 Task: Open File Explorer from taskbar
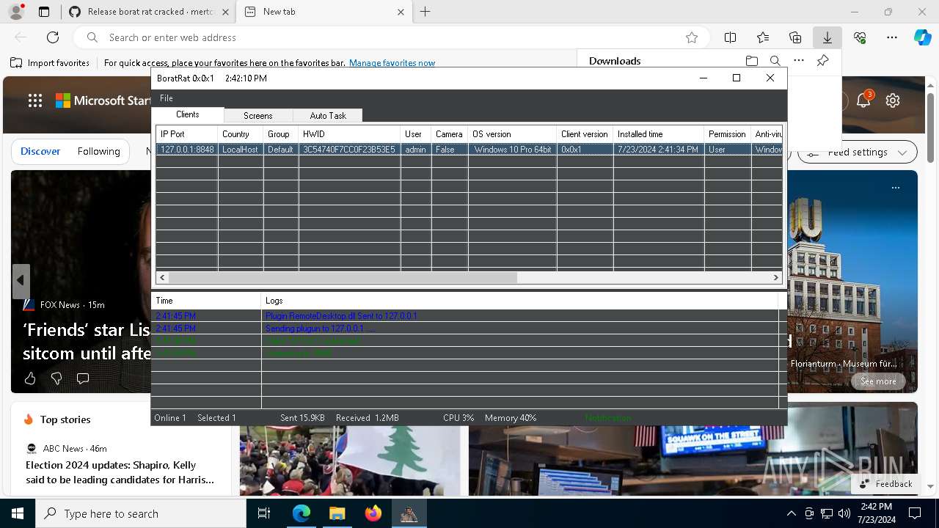[x=337, y=513]
